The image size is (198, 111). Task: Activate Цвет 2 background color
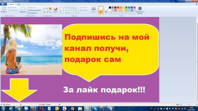click(106, 10)
